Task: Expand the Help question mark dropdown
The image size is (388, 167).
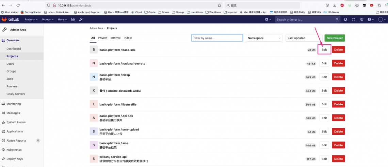Action: tap(371, 19)
